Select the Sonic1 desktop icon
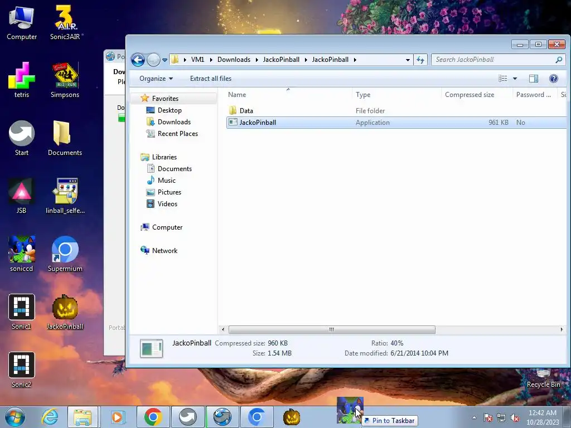Image resolution: width=571 pixels, height=428 pixels. click(22, 312)
